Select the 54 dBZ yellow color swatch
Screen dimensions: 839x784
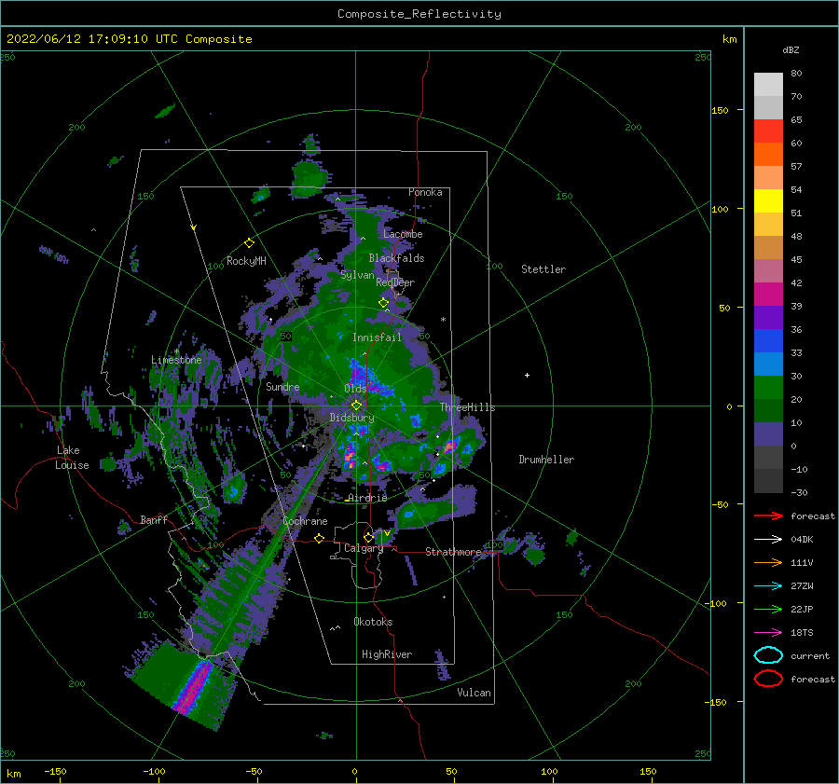768,200
